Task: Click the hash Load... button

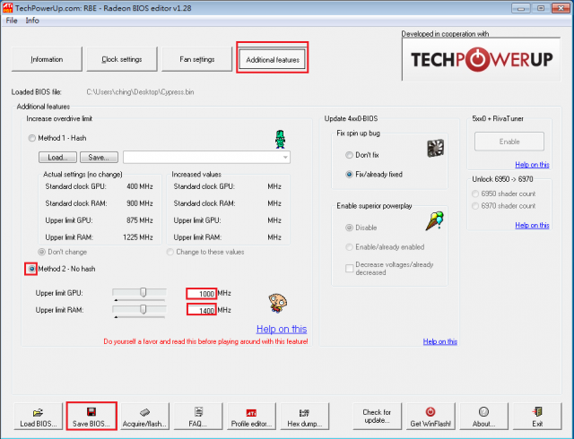Action: [x=57, y=158]
